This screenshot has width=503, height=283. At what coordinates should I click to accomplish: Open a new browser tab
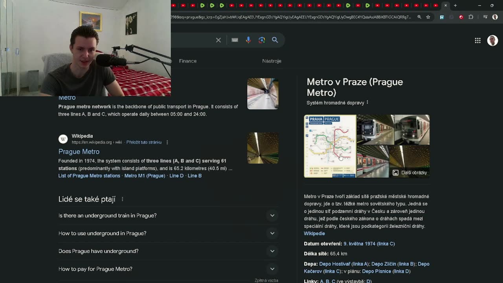tap(455, 6)
